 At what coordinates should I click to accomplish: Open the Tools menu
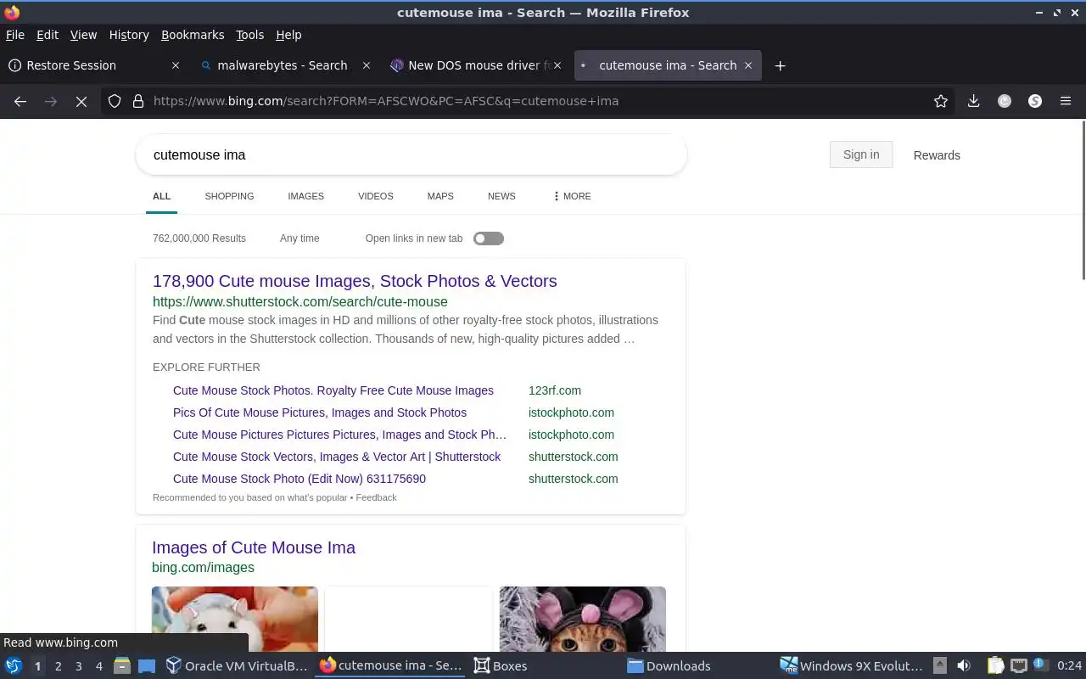pos(249,35)
